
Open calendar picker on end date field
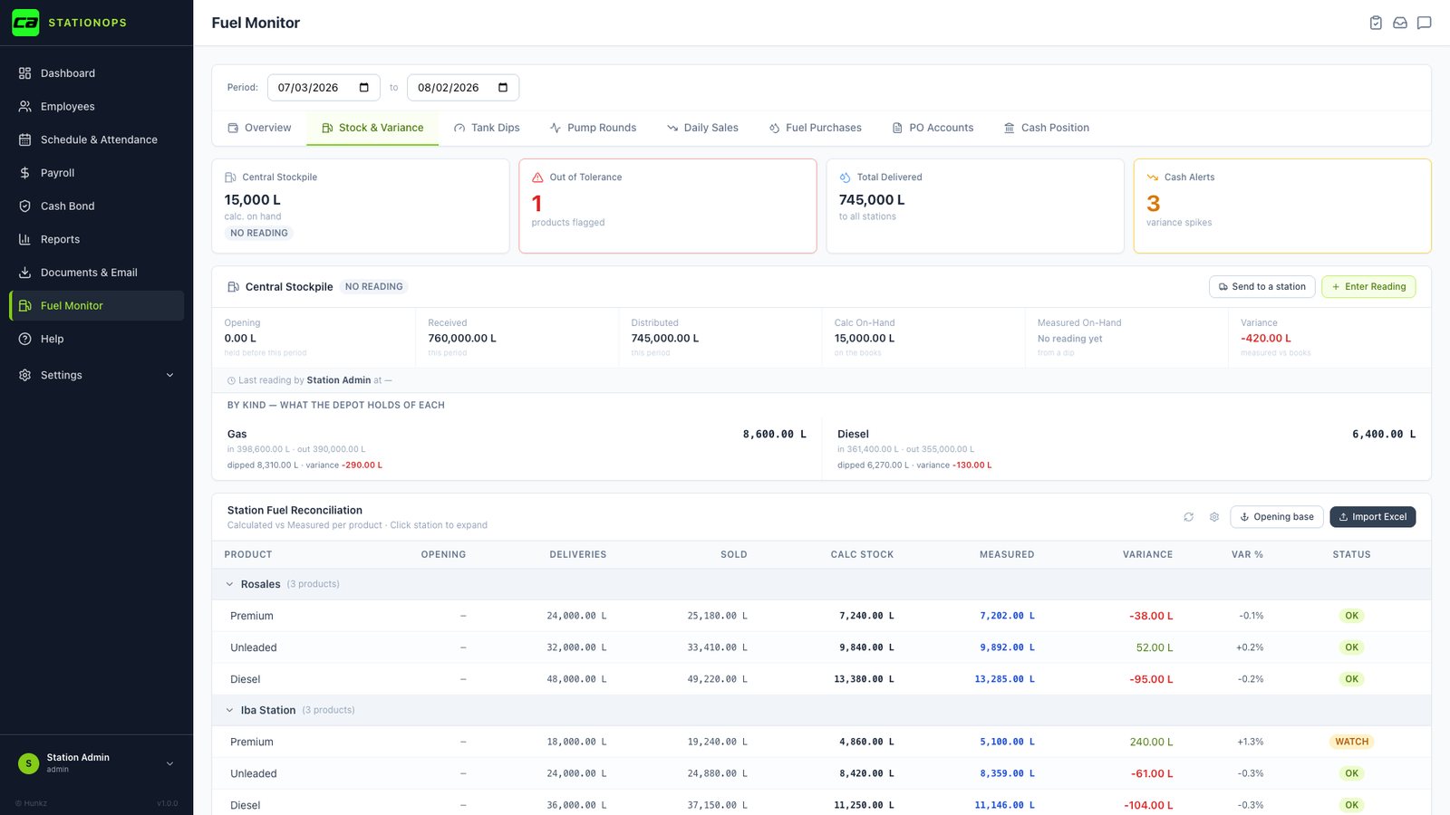pyautogui.click(x=503, y=88)
